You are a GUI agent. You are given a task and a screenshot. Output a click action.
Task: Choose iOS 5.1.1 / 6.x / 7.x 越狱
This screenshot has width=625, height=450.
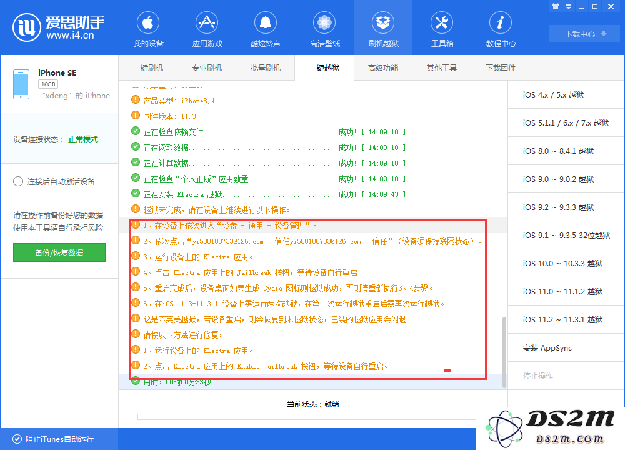pyautogui.click(x=566, y=122)
